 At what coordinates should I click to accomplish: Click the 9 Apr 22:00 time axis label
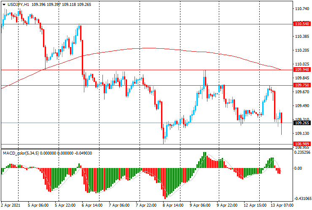coord(227,205)
